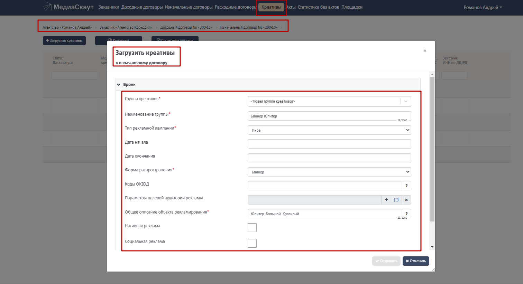Click the Загрузить креативы button behind the dialog

coord(64,40)
